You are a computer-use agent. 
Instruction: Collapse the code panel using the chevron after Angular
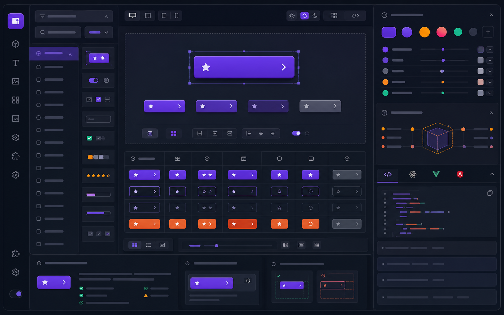[x=492, y=174]
